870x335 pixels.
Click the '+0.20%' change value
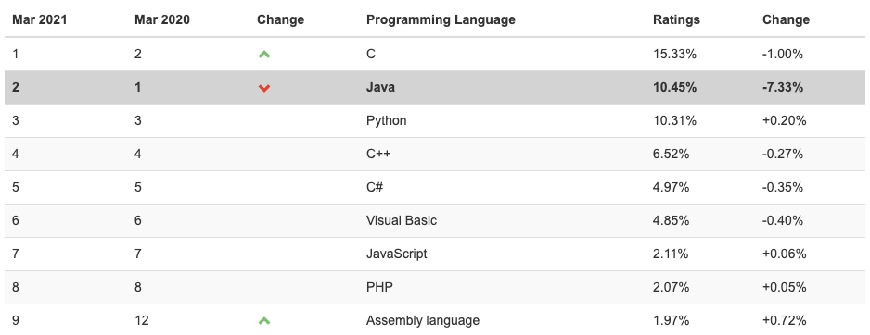tap(785, 120)
